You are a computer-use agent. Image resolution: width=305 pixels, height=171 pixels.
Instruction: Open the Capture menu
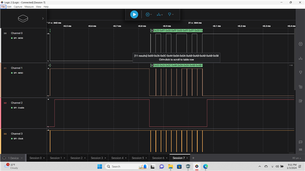18,7
